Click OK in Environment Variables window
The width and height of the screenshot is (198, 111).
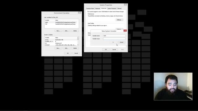(x=68, y=53)
